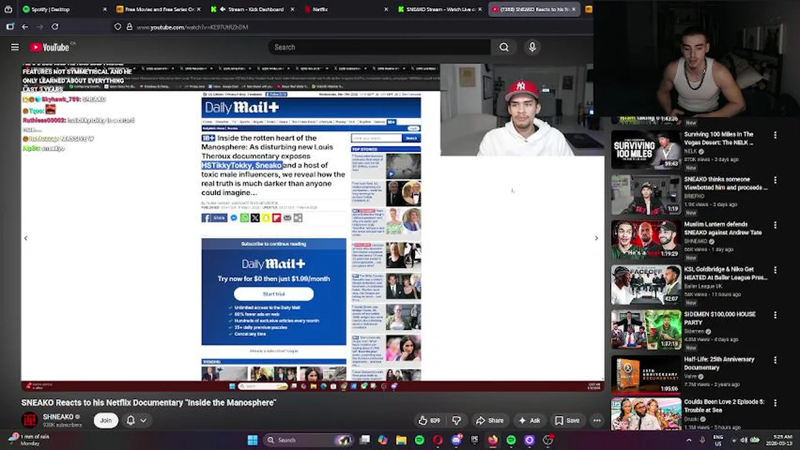Screen dimensions: 800x450
Task: Open Opera browser from the taskbar
Action: (x=438, y=440)
